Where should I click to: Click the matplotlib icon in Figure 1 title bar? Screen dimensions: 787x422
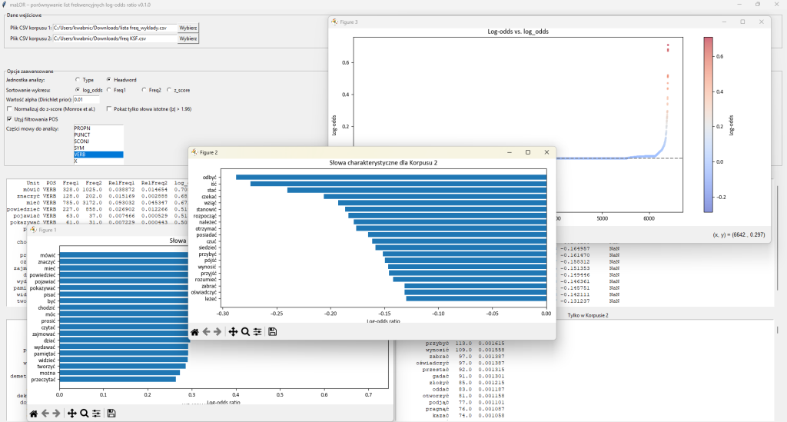[33, 229]
